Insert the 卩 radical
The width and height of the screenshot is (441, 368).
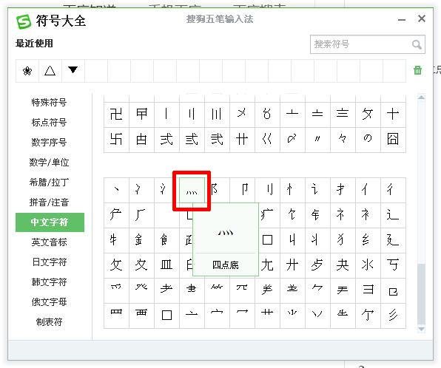pos(242,190)
